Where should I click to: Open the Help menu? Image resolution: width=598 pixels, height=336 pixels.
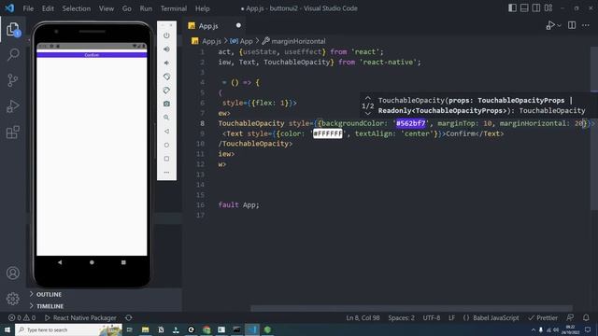tap(203, 8)
